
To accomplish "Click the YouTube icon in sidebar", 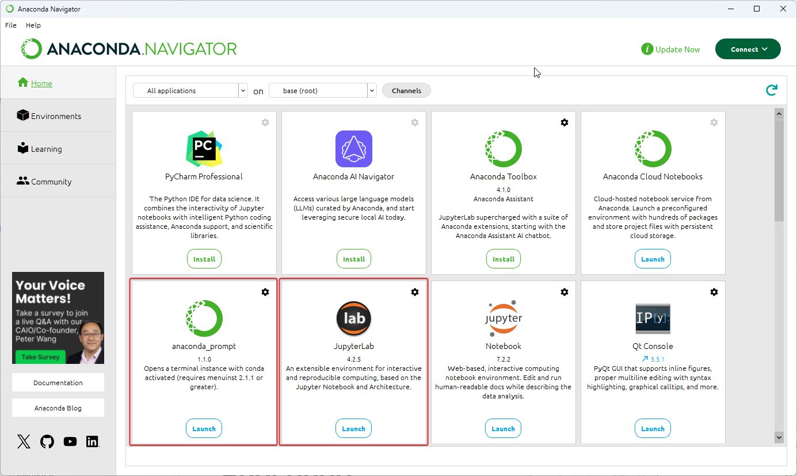I will [x=70, y=442].
